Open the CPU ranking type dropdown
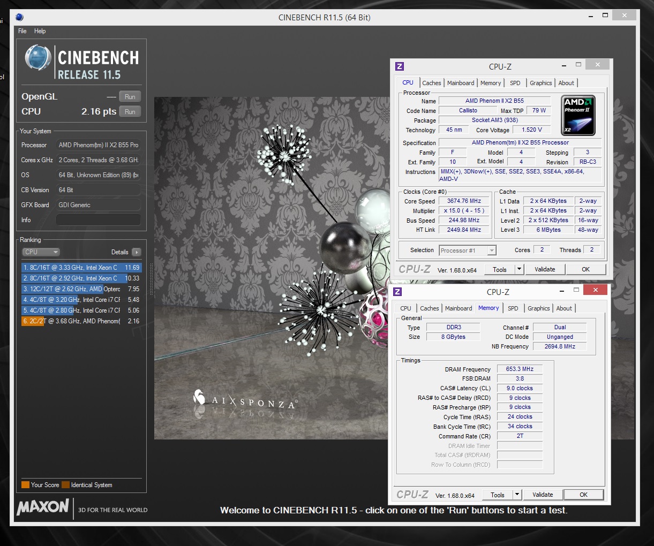The width and height of the screenshot is (654, 546). pyautogui.click(x=41, y=252)
